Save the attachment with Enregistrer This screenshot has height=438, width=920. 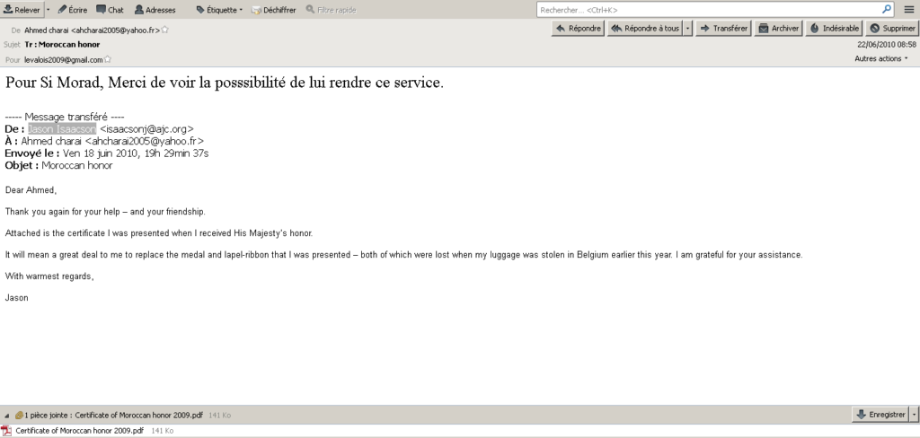pyautogui.click(x=880, y=415)
